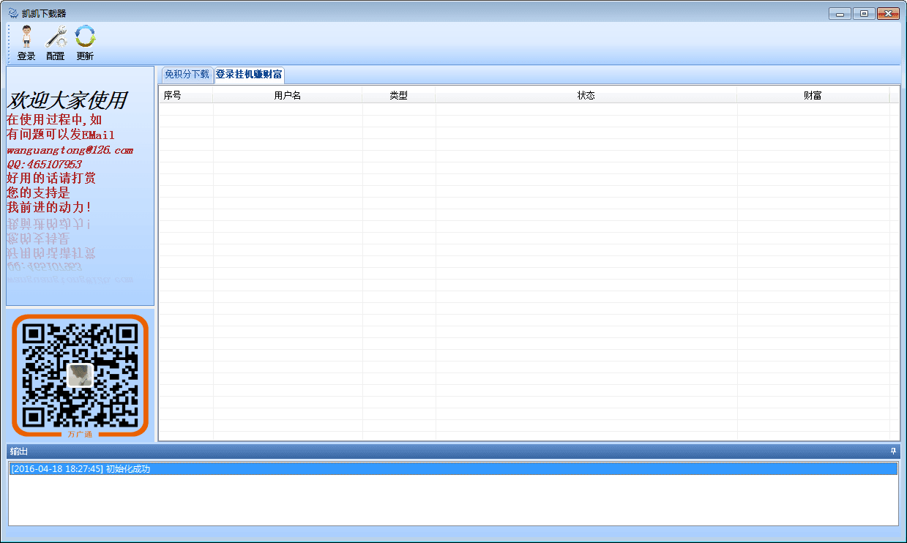Sort by the 财富 column header
Image resolution: width=907 pixels, height=543 pixels.
[x=813, y=95]
